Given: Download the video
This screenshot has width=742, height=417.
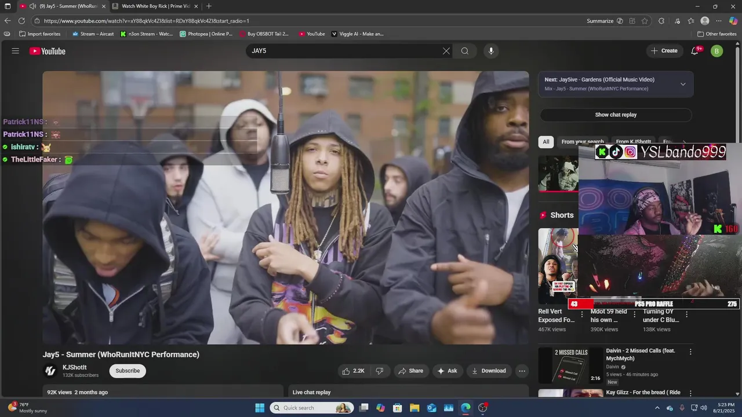Looking at the screenshot, I should [x=489, y=371].
